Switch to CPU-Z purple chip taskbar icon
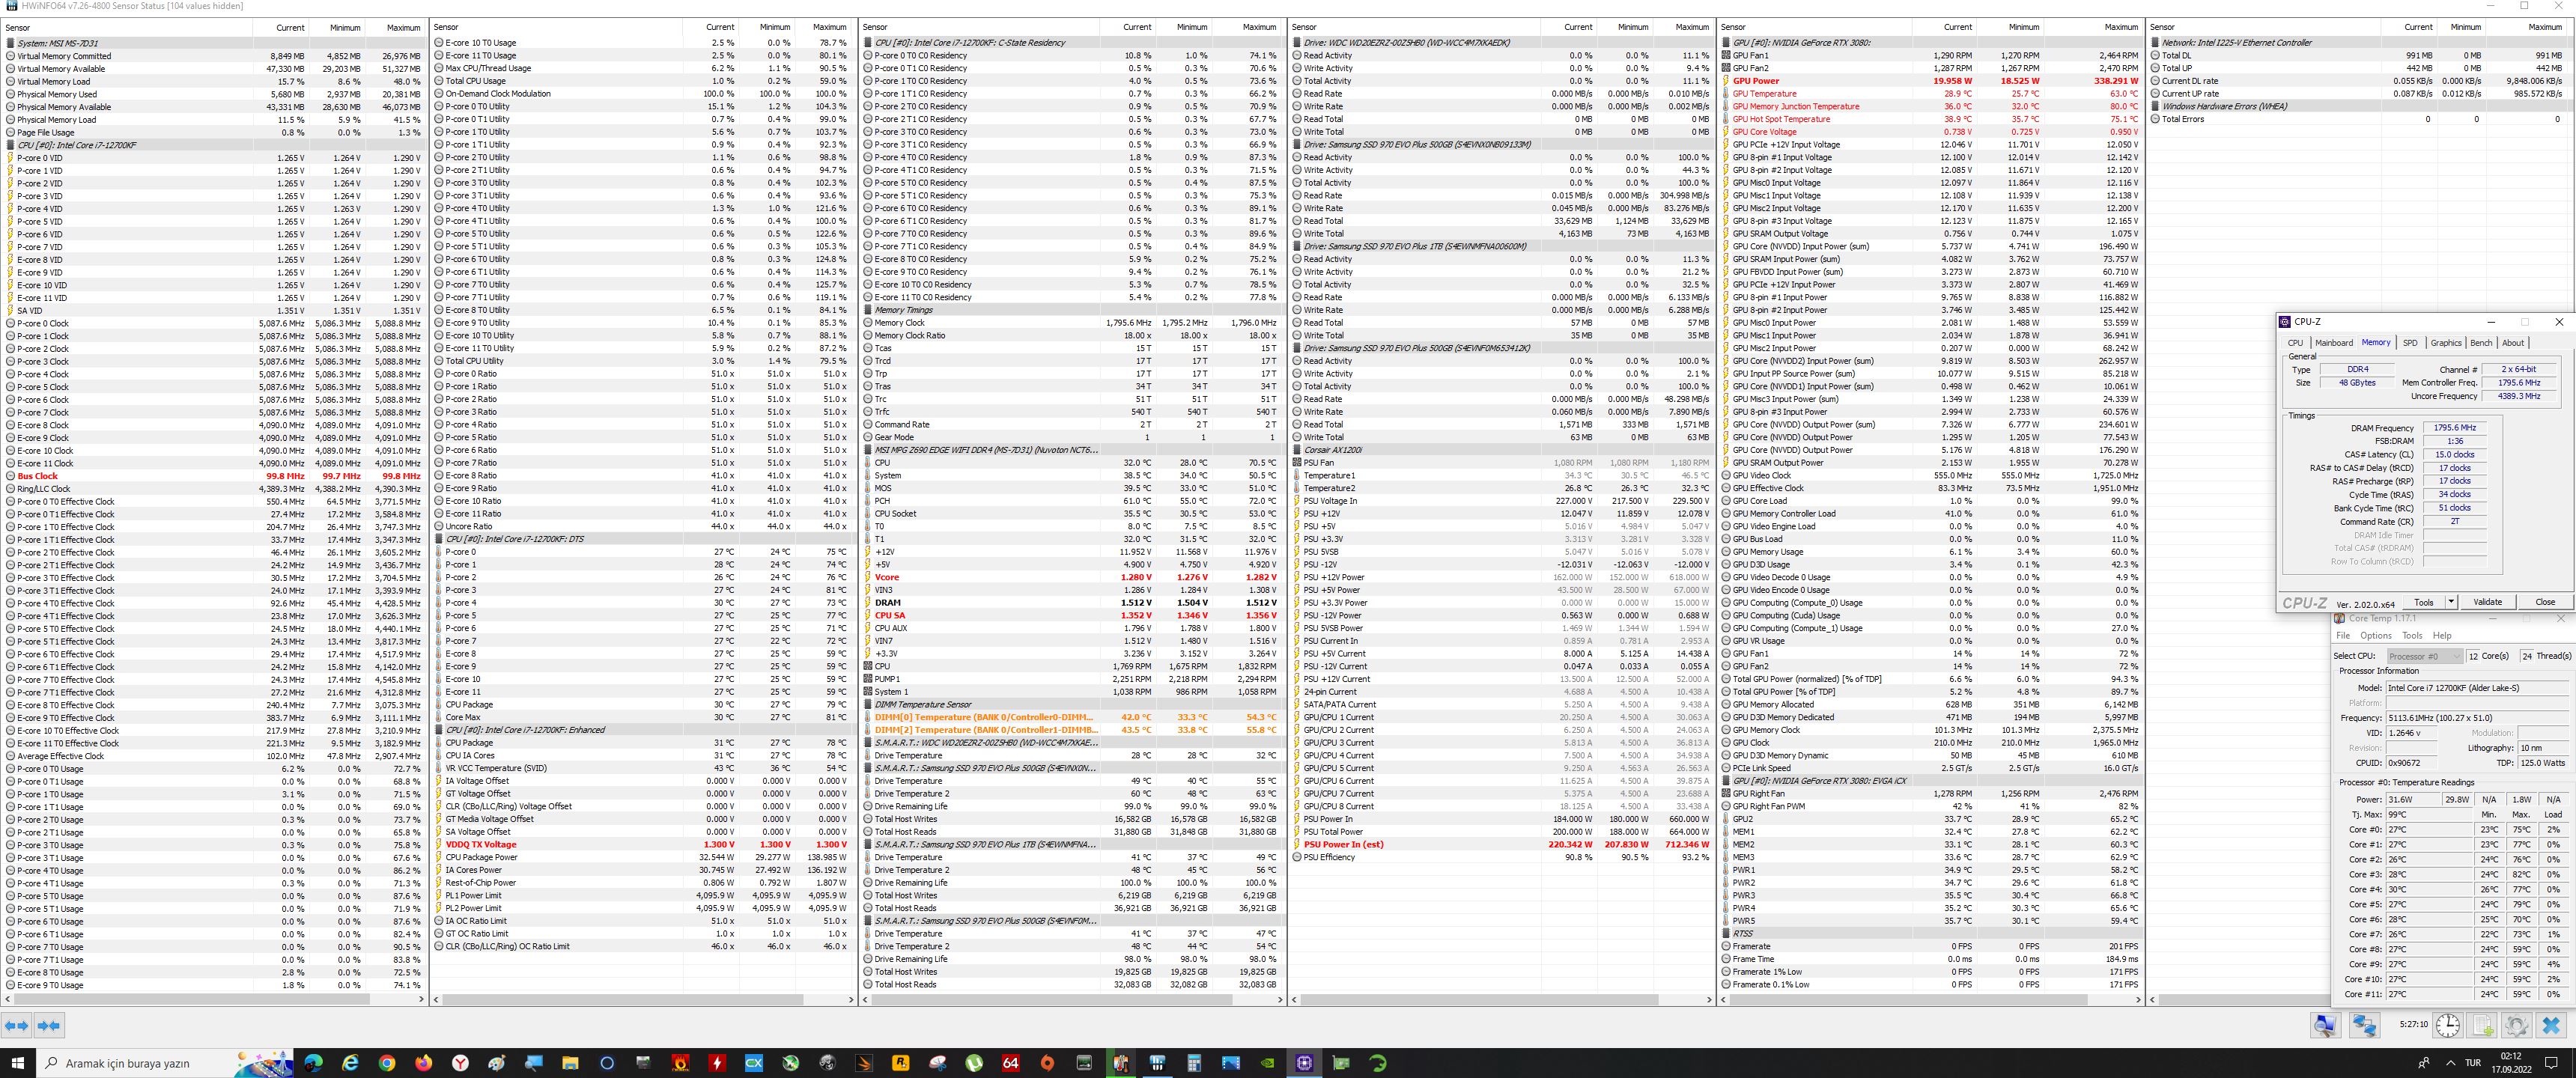 (1304, 1063)
